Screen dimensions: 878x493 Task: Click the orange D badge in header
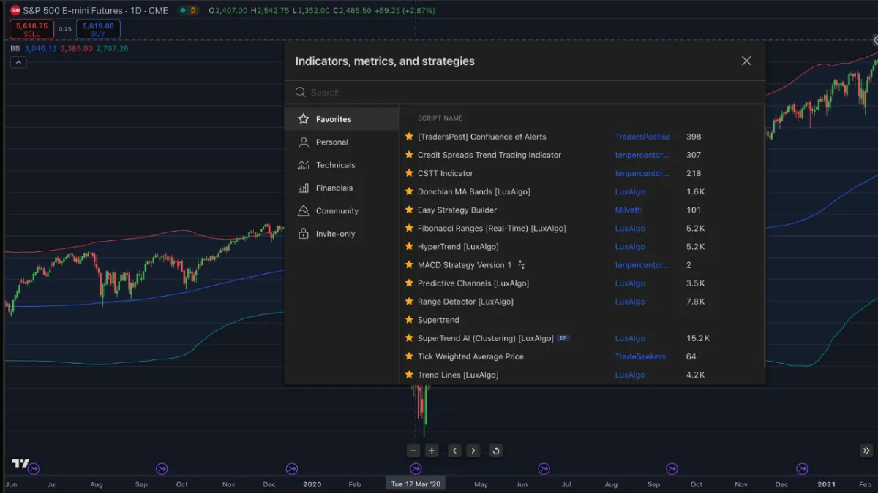pyautogui.click(x=192, y=10)
